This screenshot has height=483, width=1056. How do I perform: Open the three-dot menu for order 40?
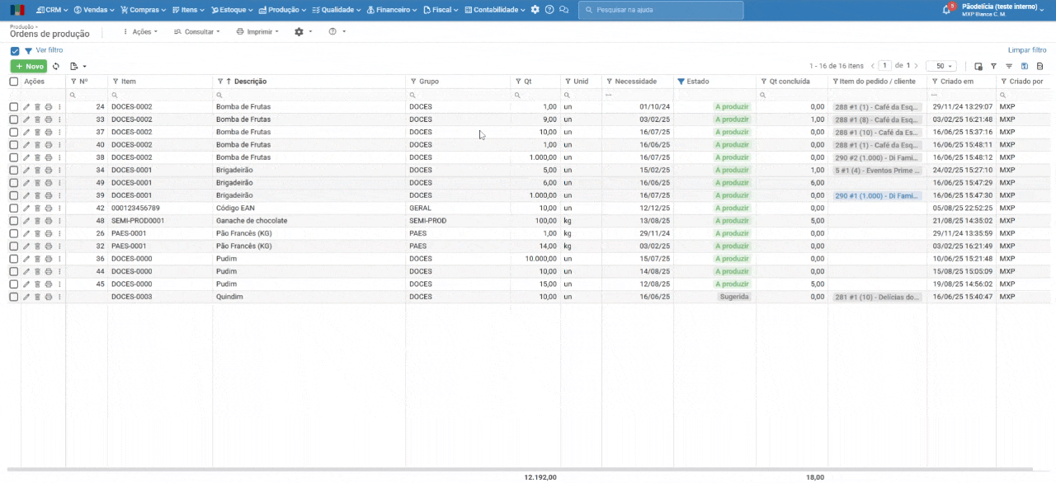[59, 145]
